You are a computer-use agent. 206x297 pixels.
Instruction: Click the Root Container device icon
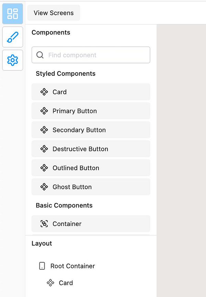[x=42, y=266]
